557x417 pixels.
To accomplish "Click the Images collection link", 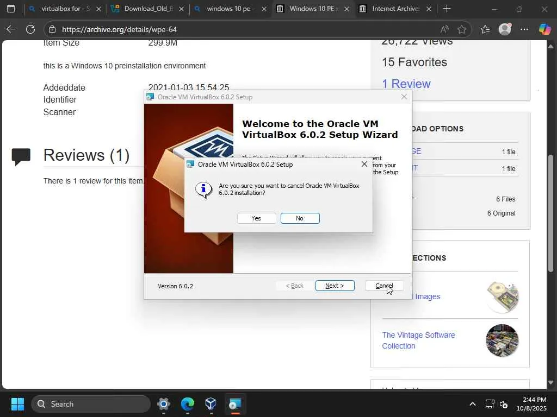I will tap(428, 296).
